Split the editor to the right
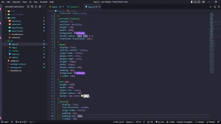Screen dimensions: 221x124 pos(219,7)
